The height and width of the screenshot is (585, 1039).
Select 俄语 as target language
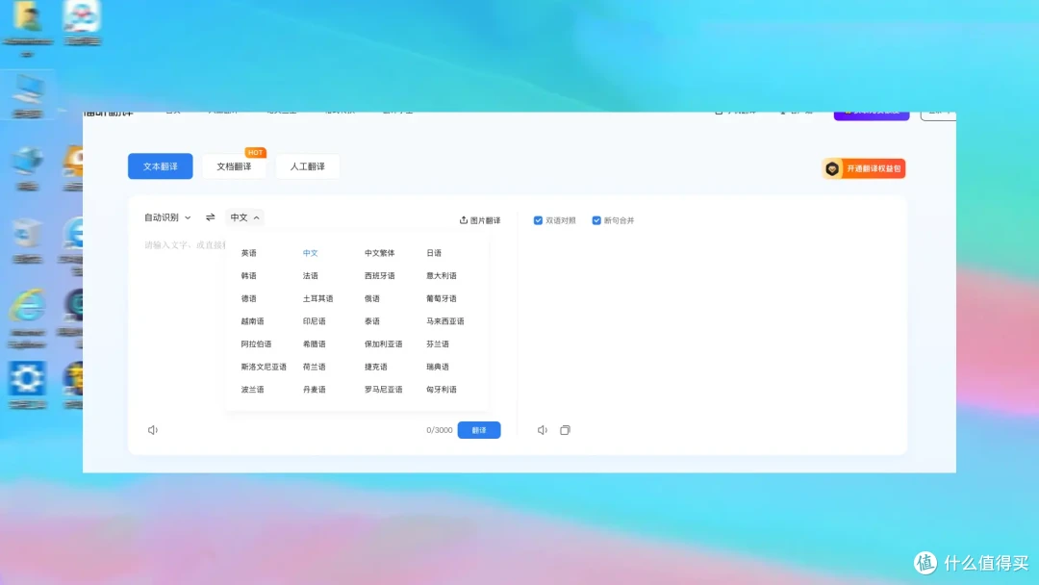point(372,299)
